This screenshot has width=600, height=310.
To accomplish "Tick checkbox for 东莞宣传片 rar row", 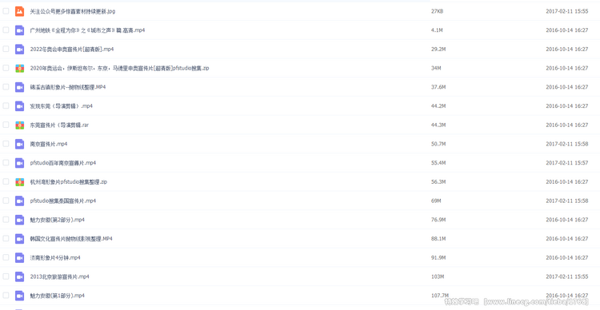I will point(6,125).
